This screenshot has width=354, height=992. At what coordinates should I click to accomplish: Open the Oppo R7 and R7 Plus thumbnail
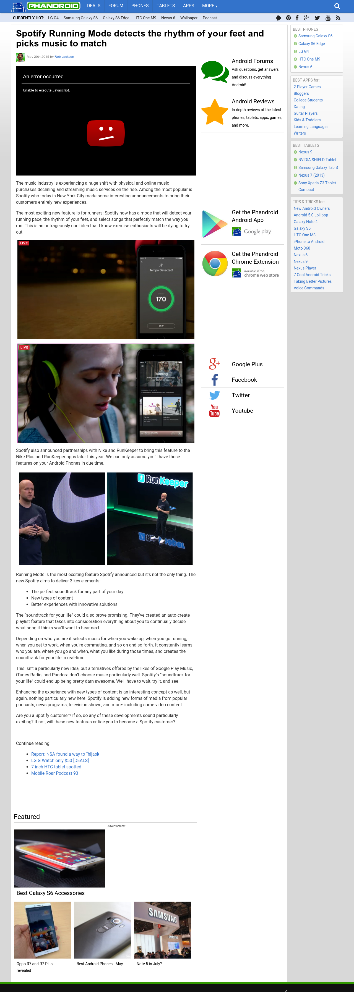[42, 930]
